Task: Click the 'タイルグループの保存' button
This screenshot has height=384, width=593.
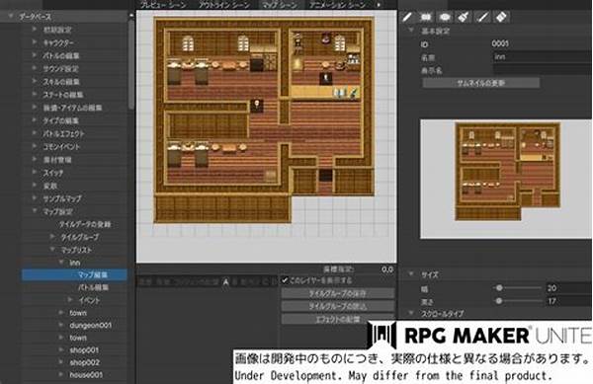Action: click(338, 293)
